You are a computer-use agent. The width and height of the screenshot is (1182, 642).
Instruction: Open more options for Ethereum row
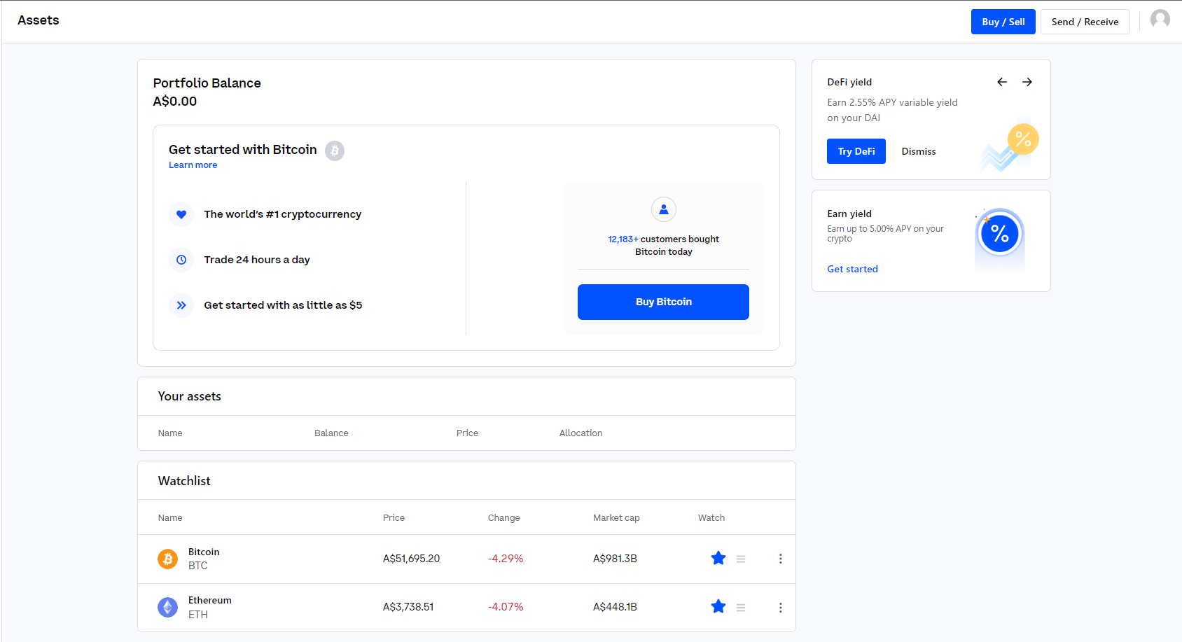click(x=780, y=608)
